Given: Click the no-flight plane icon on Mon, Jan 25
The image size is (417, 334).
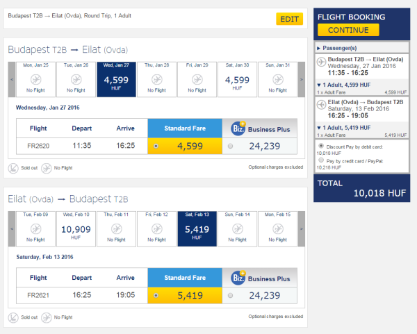Looking at the screenshot, I should pyautogui.click(x=36, y=79).
